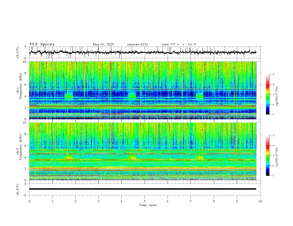
Task: Click the "-3" tick on upper colorbar
Action: [273, 74]
